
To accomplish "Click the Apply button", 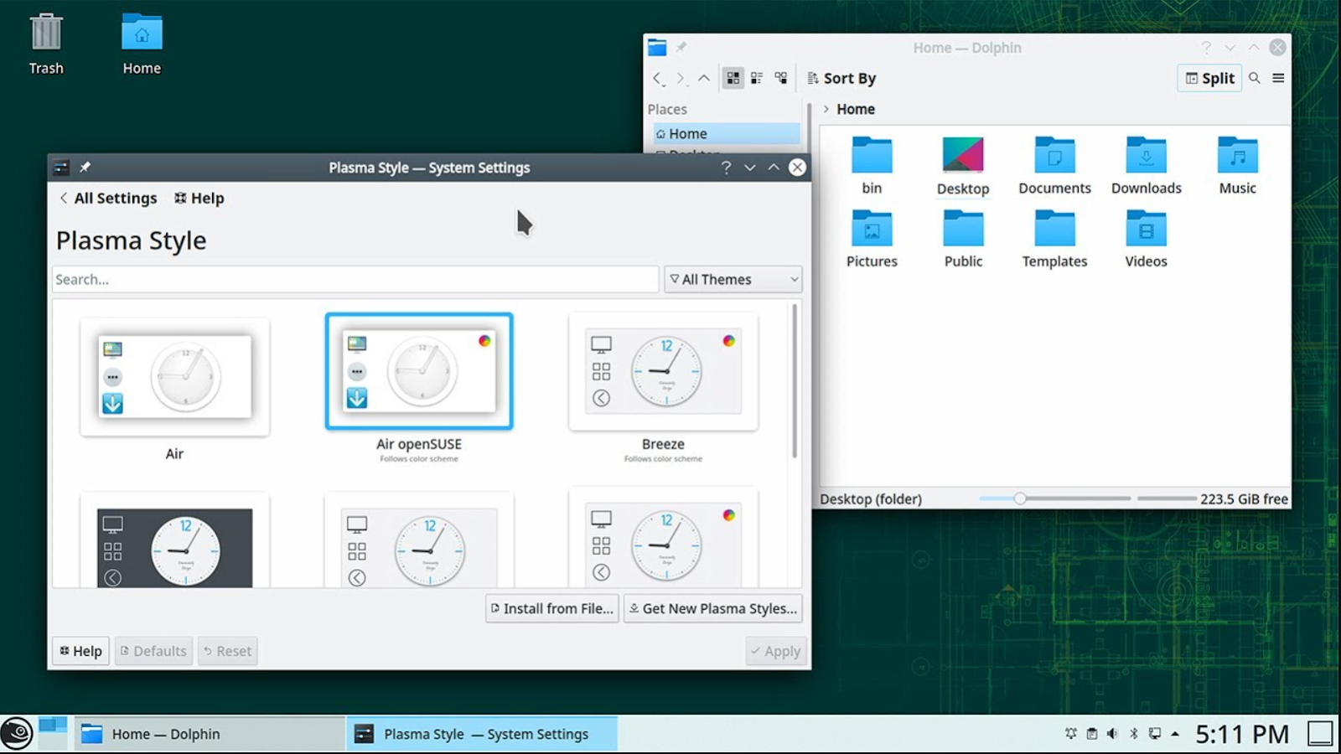I will [x=776, y=651].
